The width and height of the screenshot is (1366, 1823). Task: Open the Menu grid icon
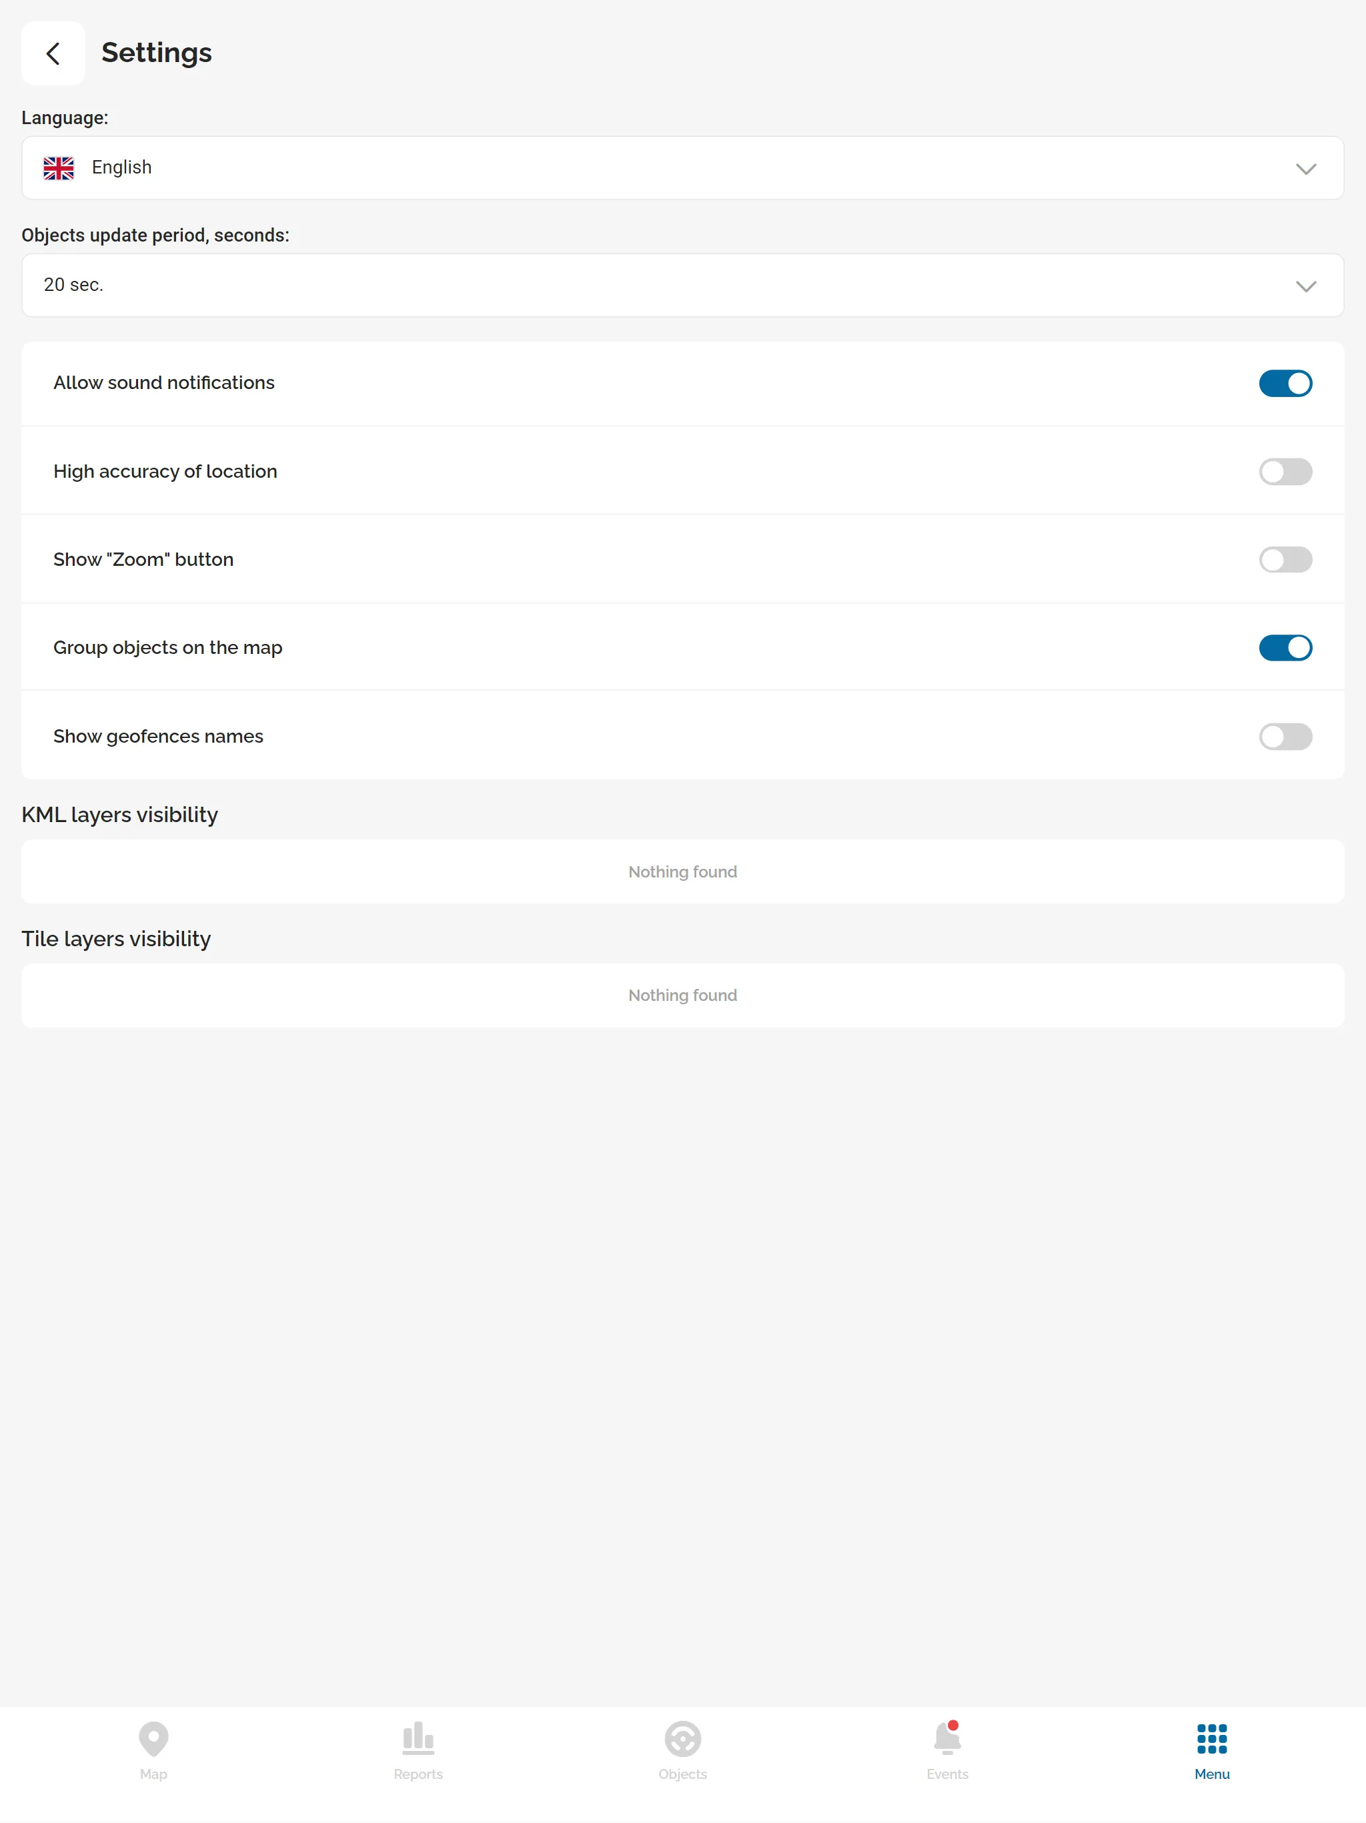coord(1211,1738)
